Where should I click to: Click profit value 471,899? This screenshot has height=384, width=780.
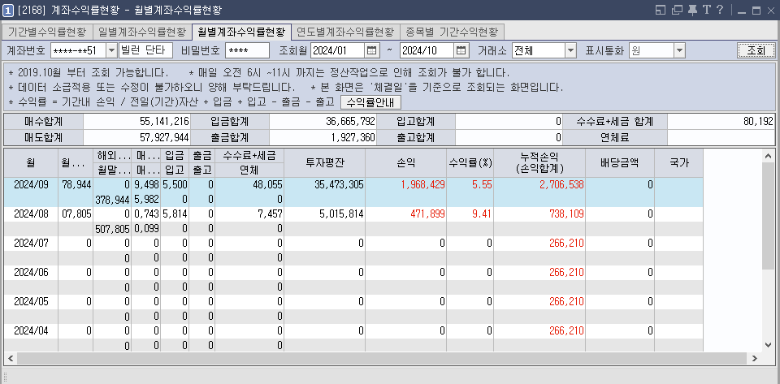[427, 214]
